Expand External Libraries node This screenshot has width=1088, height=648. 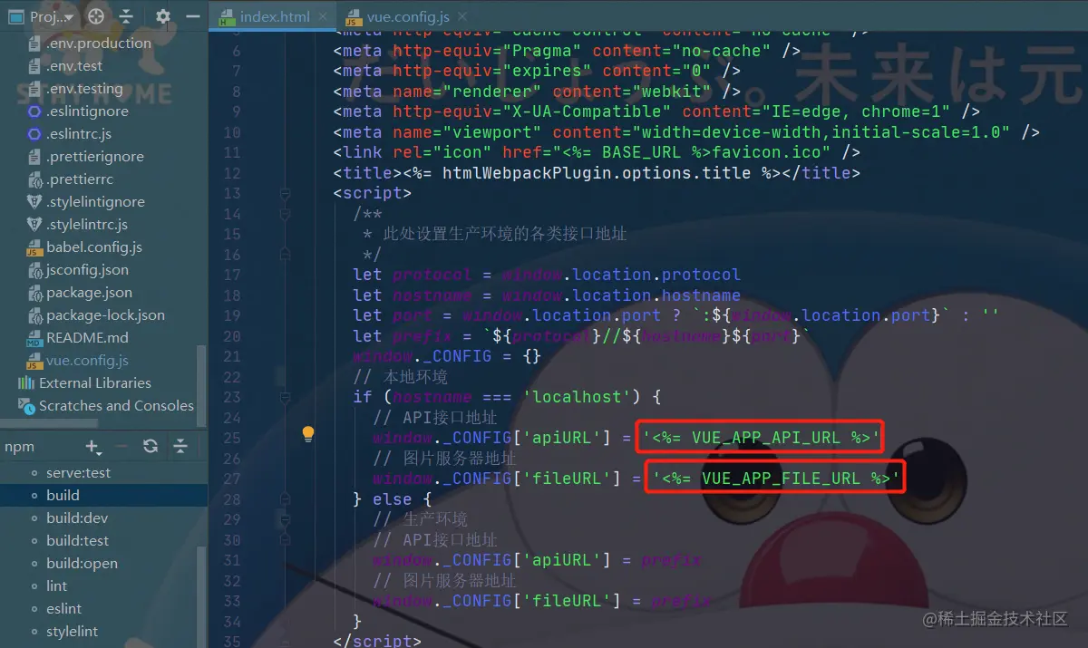[x=95, y=383]
